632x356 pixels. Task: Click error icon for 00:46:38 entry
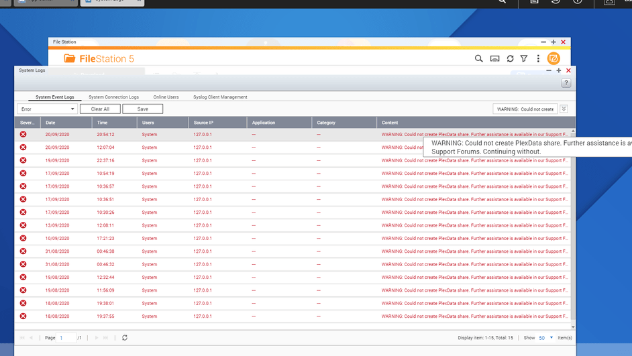click(x=23, y=251)
